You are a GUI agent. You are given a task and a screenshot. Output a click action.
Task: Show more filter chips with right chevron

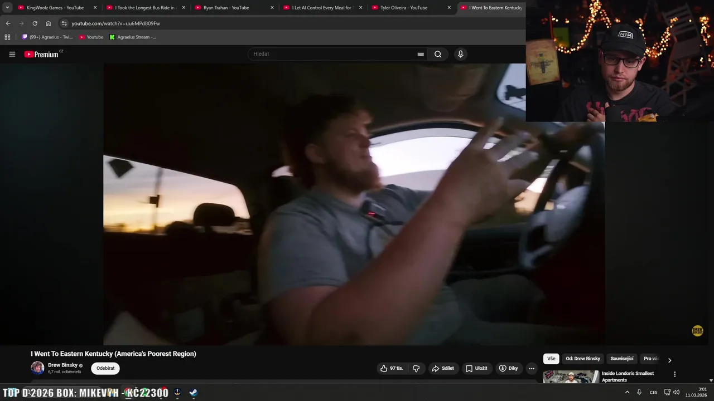coord(669,360)
